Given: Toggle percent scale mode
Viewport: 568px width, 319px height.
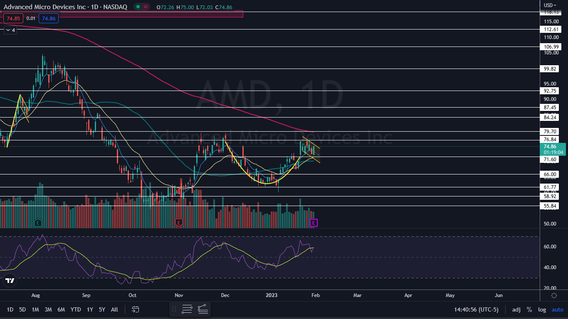Looking at the screenshot, I should coord(529,309).
